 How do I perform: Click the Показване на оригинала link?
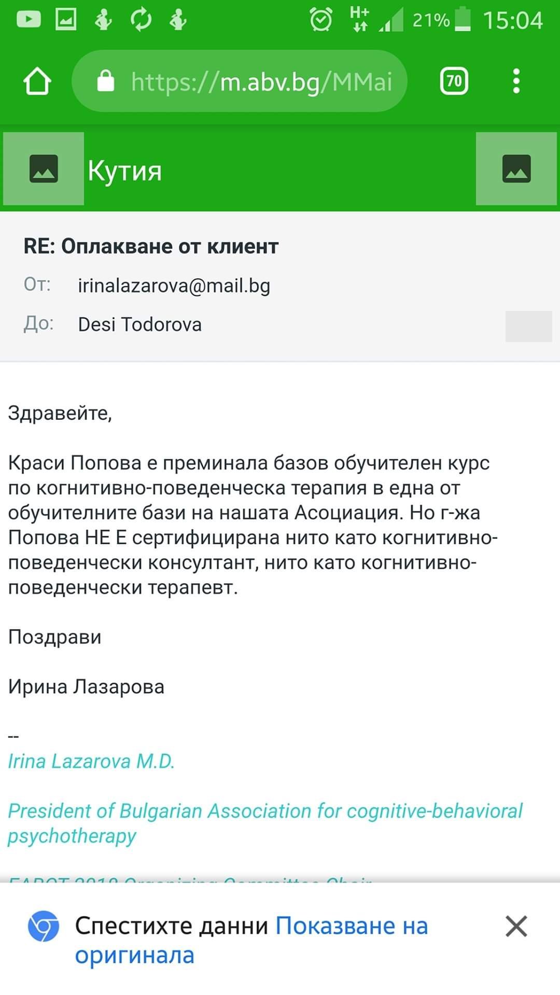(251, 940)
